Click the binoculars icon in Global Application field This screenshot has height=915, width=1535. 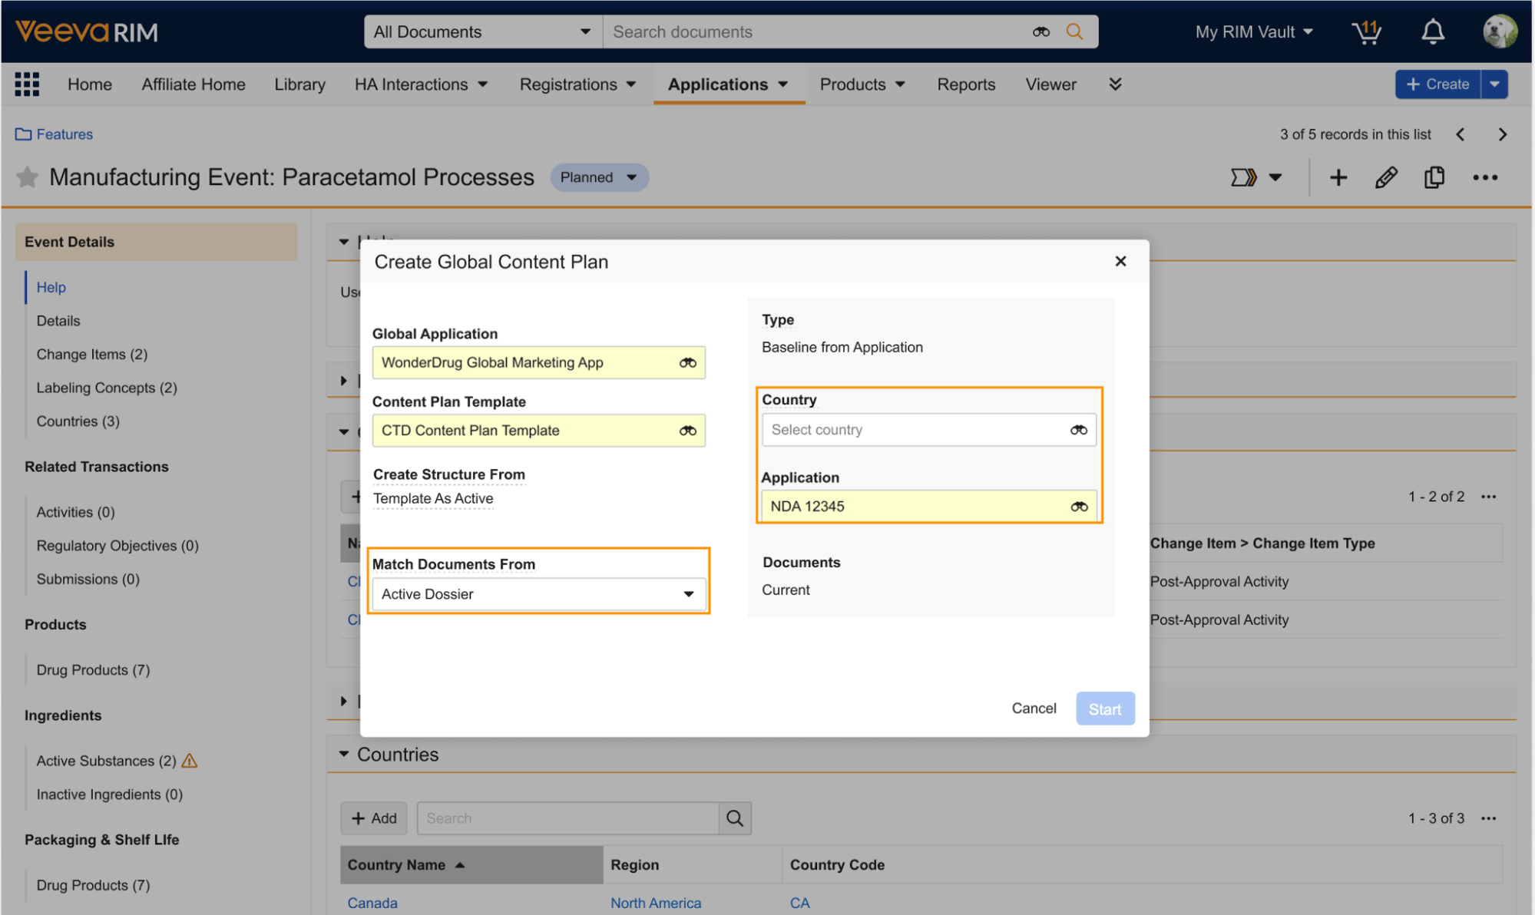tap(687, 362)
